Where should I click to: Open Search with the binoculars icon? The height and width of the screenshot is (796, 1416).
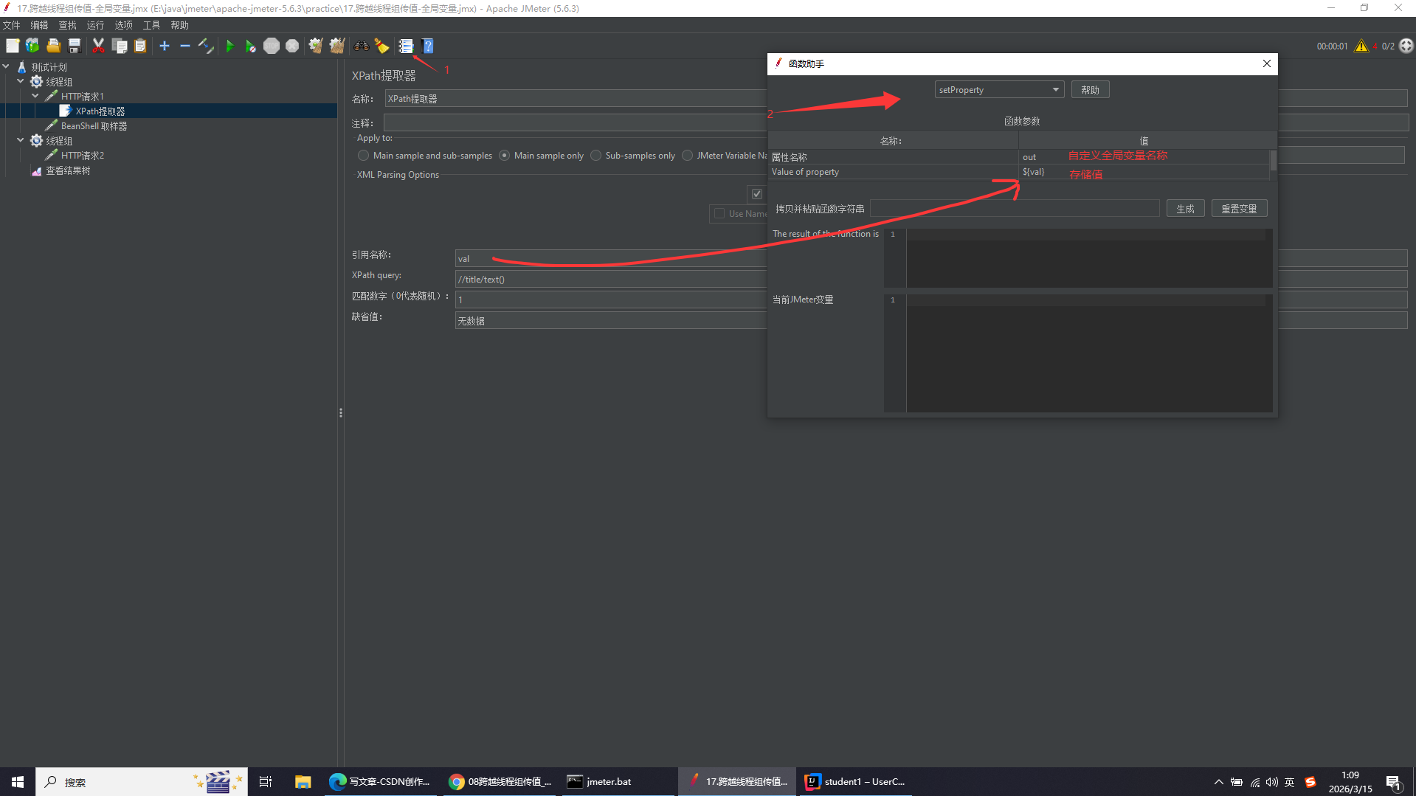361,46
